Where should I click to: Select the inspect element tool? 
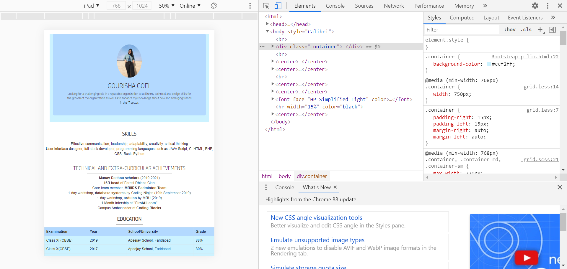click(265, 6)
